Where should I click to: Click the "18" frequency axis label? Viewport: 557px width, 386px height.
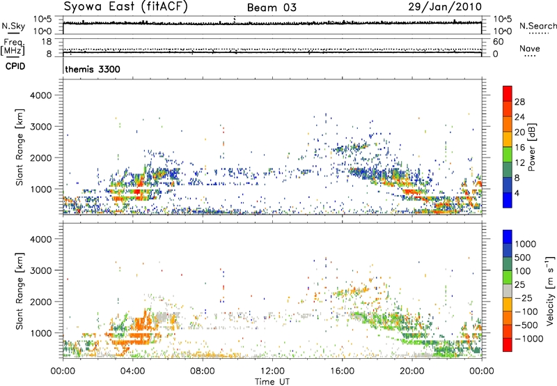coord(46,42)
